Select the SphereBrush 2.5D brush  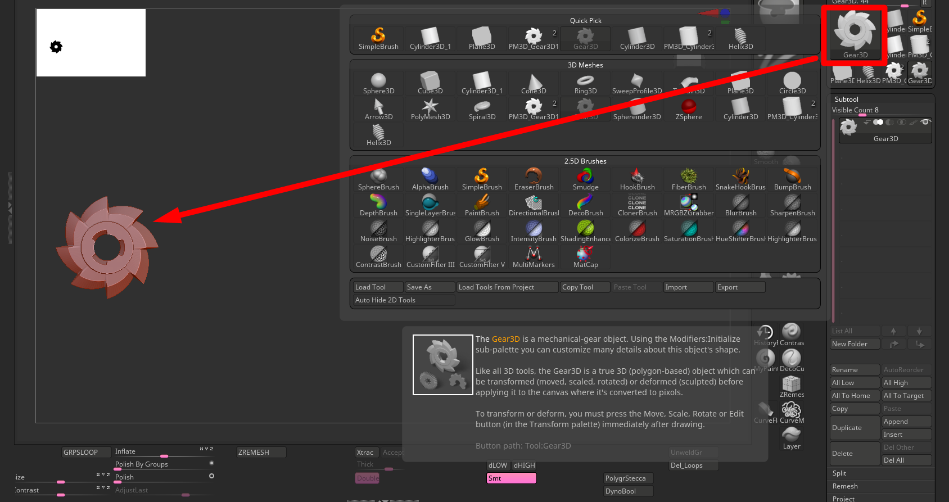pyautogui.click(x=378, y=179)
